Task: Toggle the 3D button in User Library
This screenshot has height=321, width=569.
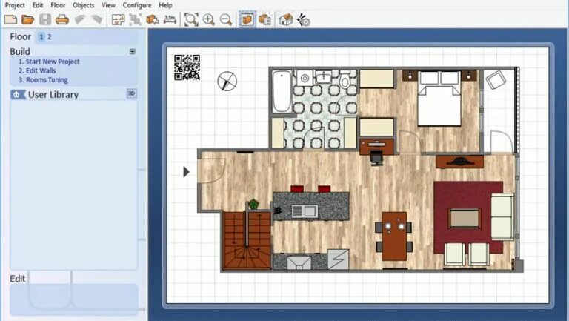Action: click(131, 94)
